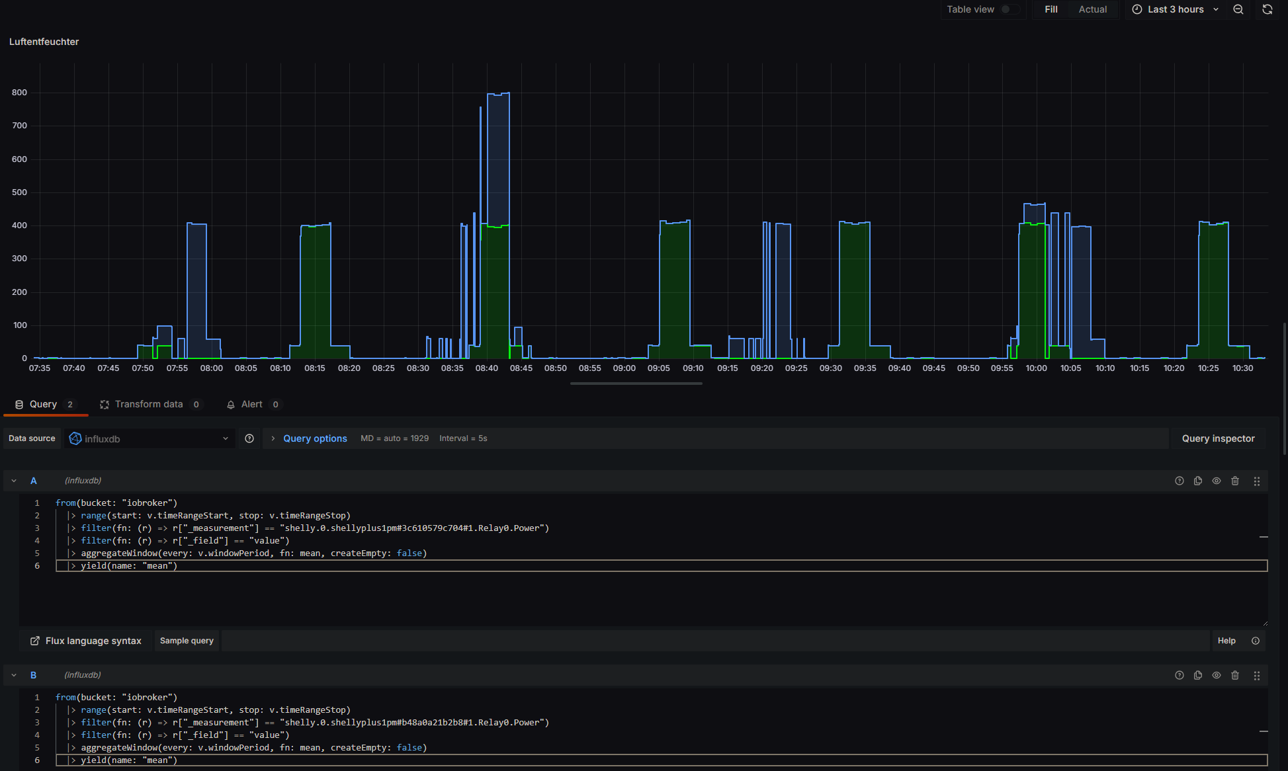Click the zoom out time range icon
This screenshot has height=771, width=1288.
(x=1238, y=9)
